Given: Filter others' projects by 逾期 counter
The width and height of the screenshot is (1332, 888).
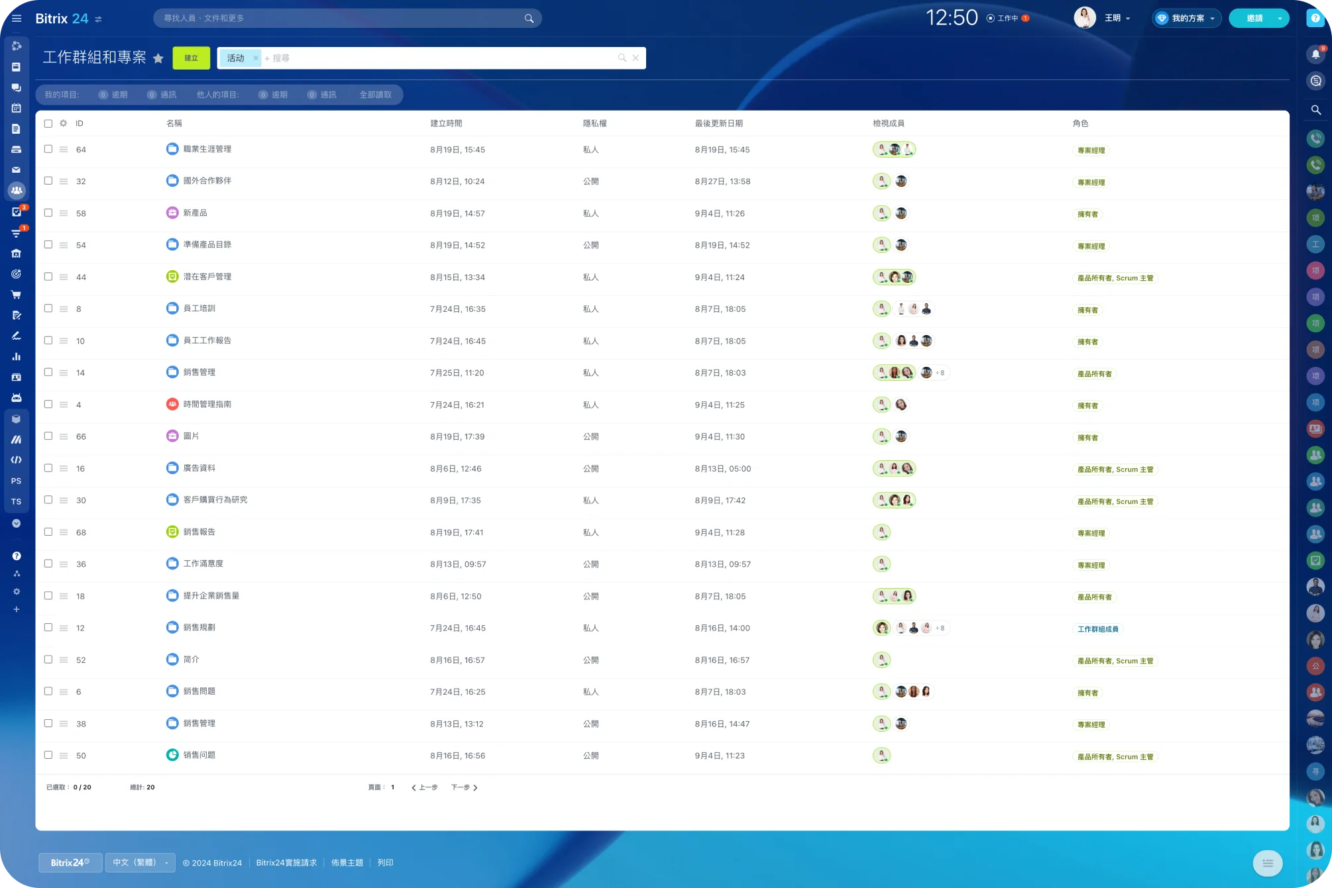Looking at the screenshot, I should pos(274,95).
